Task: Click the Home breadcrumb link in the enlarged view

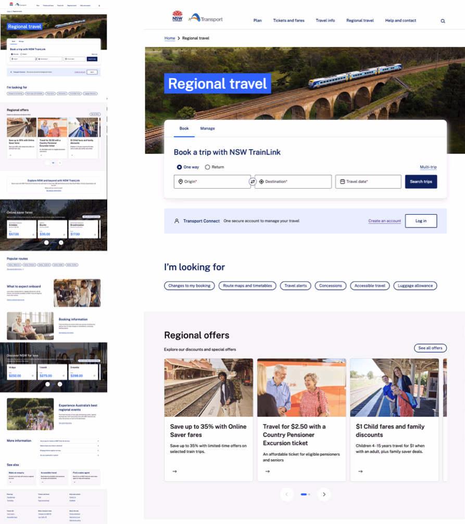Action: (x=170, y=38)
